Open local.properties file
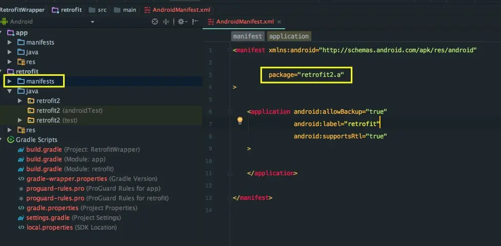Image resolution: width=501 pixels, height=246 pixels. (72, 228)
